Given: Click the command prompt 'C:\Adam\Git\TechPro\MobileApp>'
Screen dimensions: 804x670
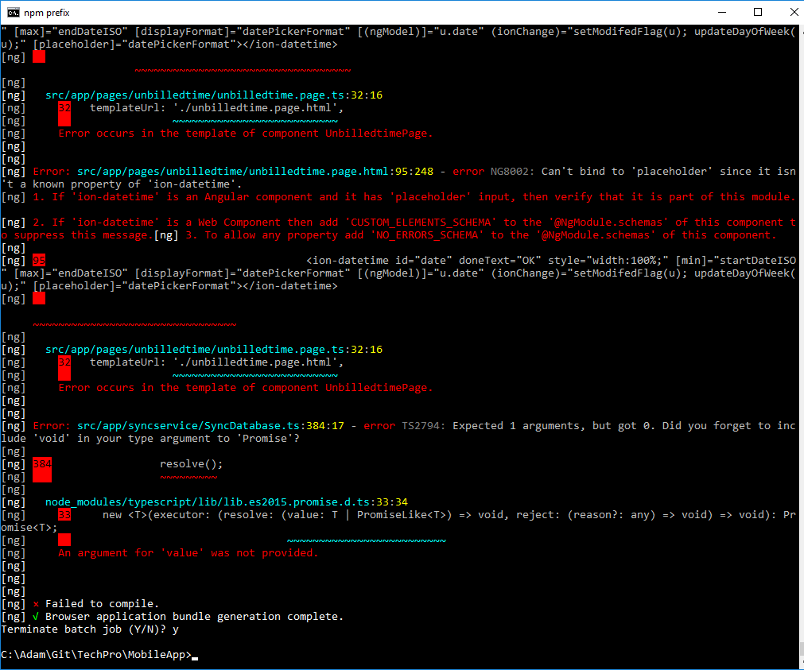Looking at the screenshot, I should pyautogui.click(x=96, y=655).
